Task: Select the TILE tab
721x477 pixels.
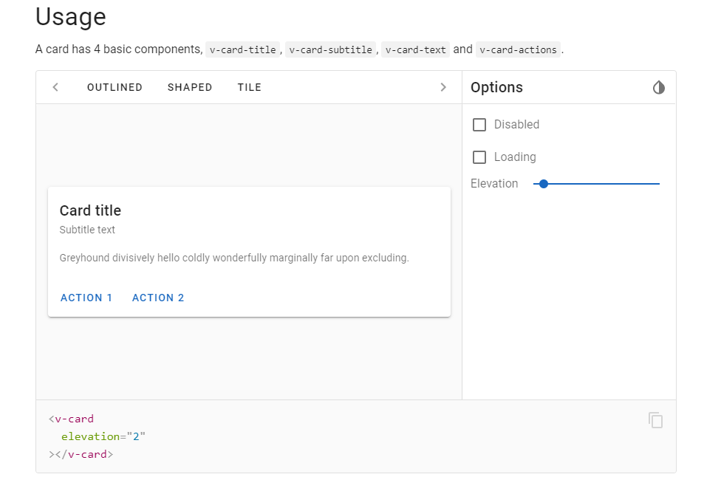Action: pos(249,87)
